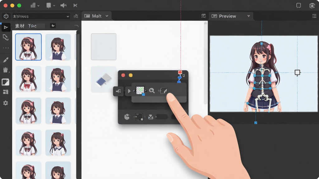The height and width of the screenshot is (179, 319).
Task: Click the skip-back icon in the title bar
Action: point(75,5)
